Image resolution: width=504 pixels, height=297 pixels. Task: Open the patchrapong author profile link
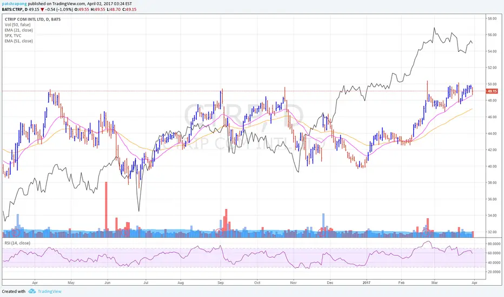15,4
